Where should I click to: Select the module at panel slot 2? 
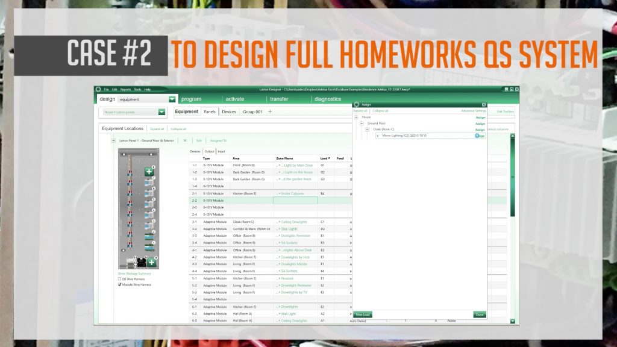pos(149,236)
